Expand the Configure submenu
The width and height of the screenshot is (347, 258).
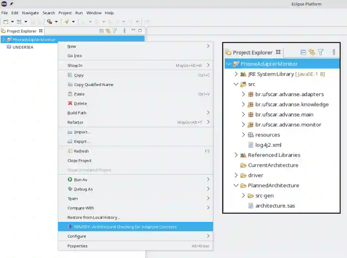pos(135,236)
